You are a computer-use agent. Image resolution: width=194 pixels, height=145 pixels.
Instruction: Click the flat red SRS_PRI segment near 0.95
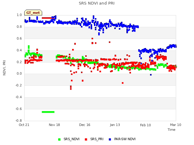pyautogui.click(x=48, y=18)
